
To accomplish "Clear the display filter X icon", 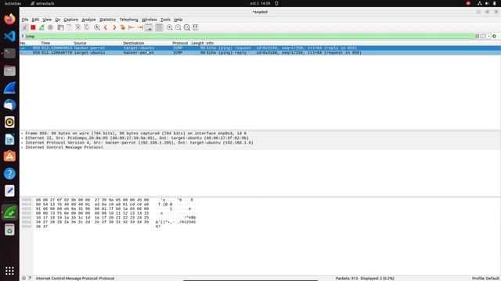I will pos(477,37).
